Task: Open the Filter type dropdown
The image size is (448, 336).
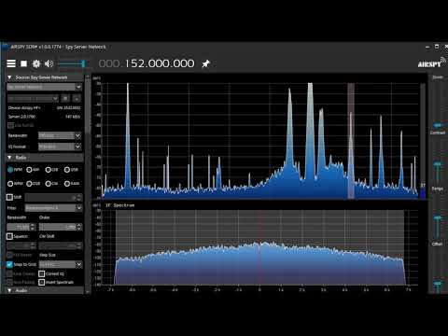Action: (x=53, y=207)
